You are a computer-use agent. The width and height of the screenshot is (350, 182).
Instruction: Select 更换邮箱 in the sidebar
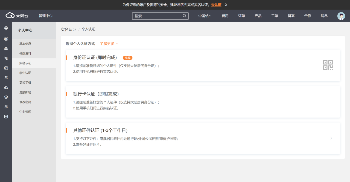point(34,92)
